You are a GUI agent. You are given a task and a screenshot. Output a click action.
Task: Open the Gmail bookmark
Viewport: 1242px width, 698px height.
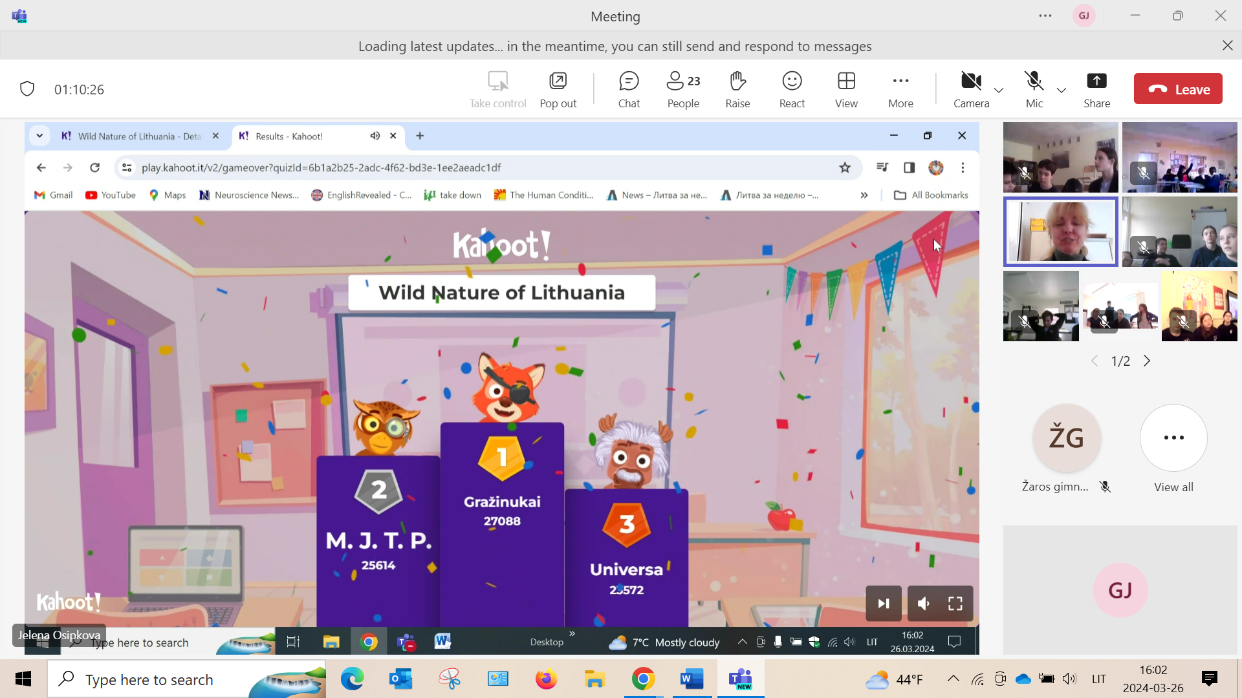tap(54, 195)
